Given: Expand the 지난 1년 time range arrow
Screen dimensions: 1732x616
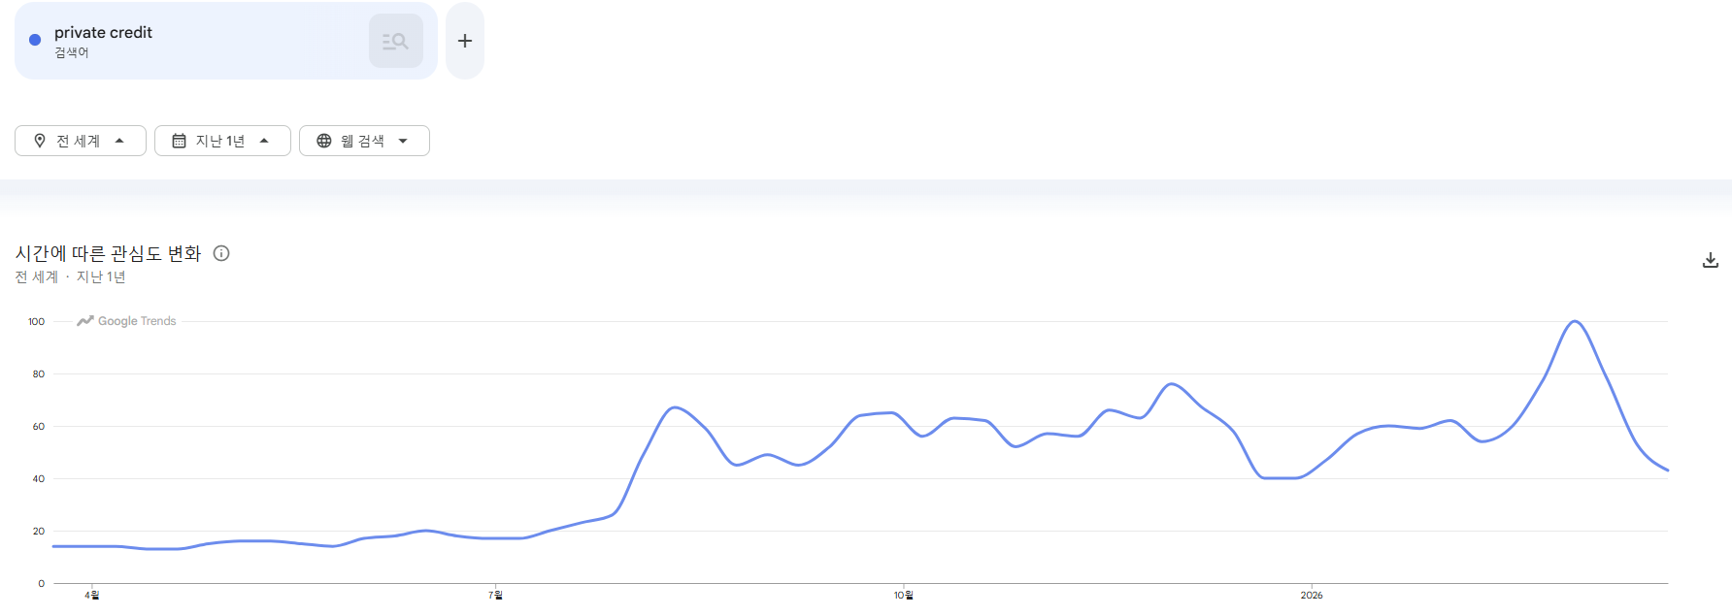Looking at the screenshot, I should (264, 141).
